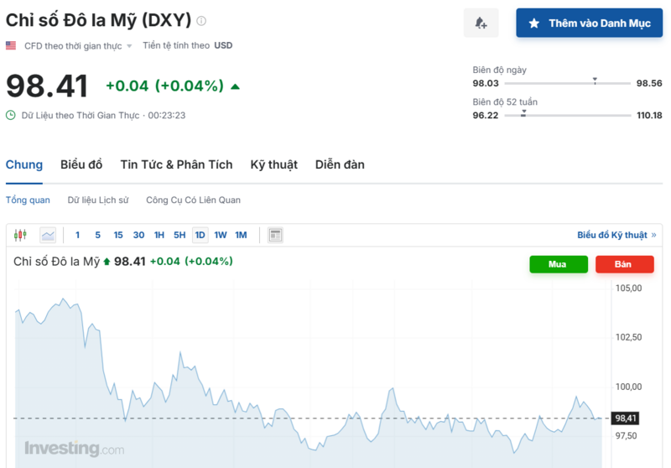Select the 1W chart interval

(x=221, y=235)
